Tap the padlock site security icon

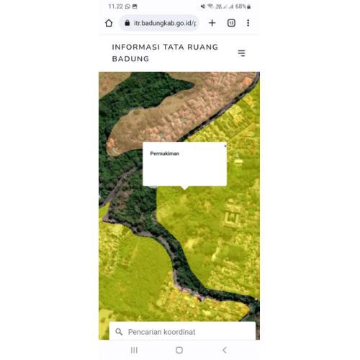(127, 23)
